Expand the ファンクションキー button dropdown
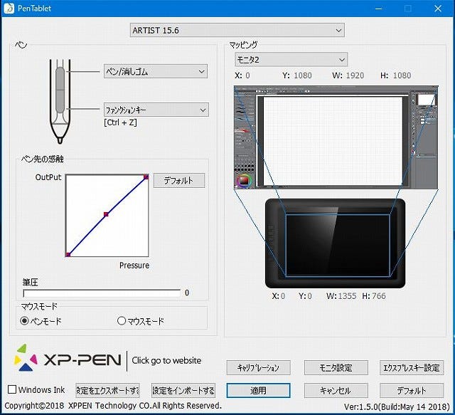455x415 pixels. (156, 110)
